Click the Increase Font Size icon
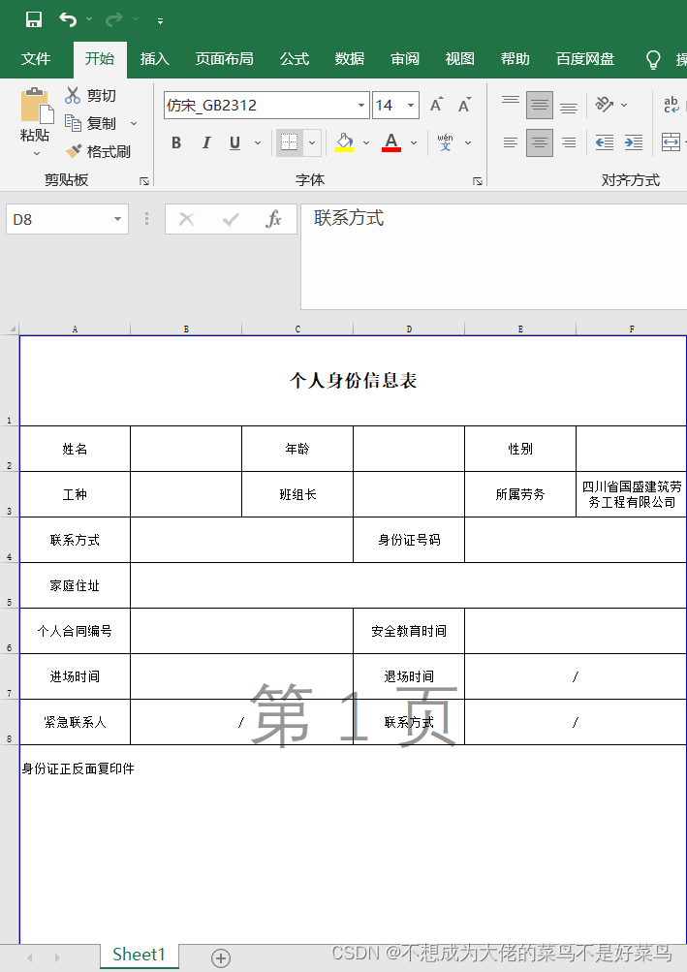The image size is (687, 972). point(436,105)
